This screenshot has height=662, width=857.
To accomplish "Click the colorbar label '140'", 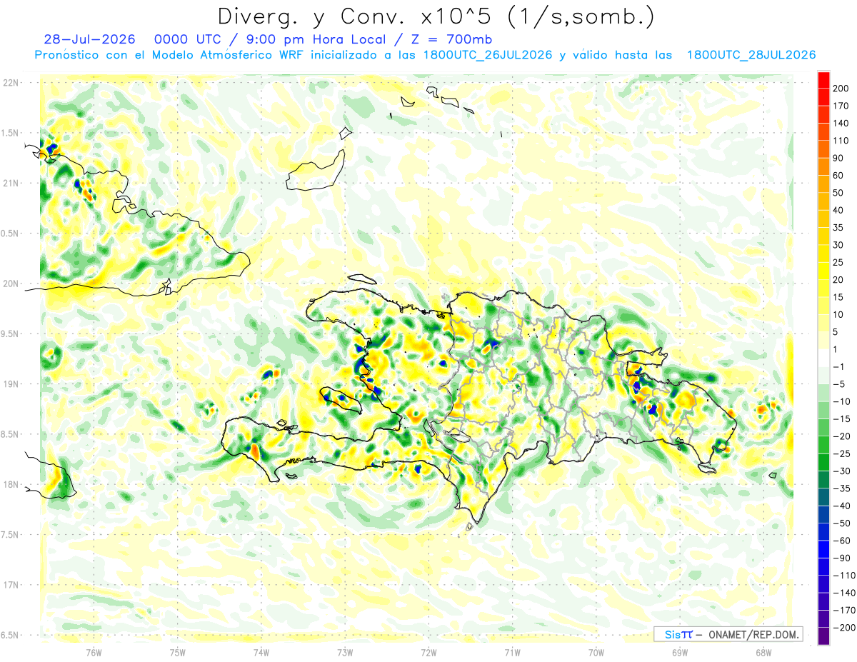I will [x=841, y=124].
